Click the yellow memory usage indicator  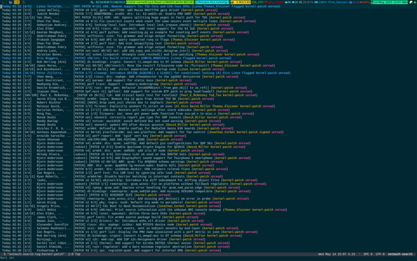(x=241, y=2)
